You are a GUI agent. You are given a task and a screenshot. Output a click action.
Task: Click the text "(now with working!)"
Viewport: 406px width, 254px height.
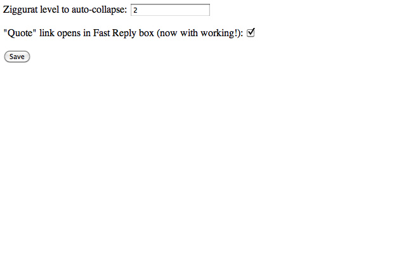[200, 33]
